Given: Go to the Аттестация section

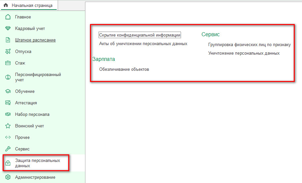Looking at the screenshot, I should coord(26,103).
